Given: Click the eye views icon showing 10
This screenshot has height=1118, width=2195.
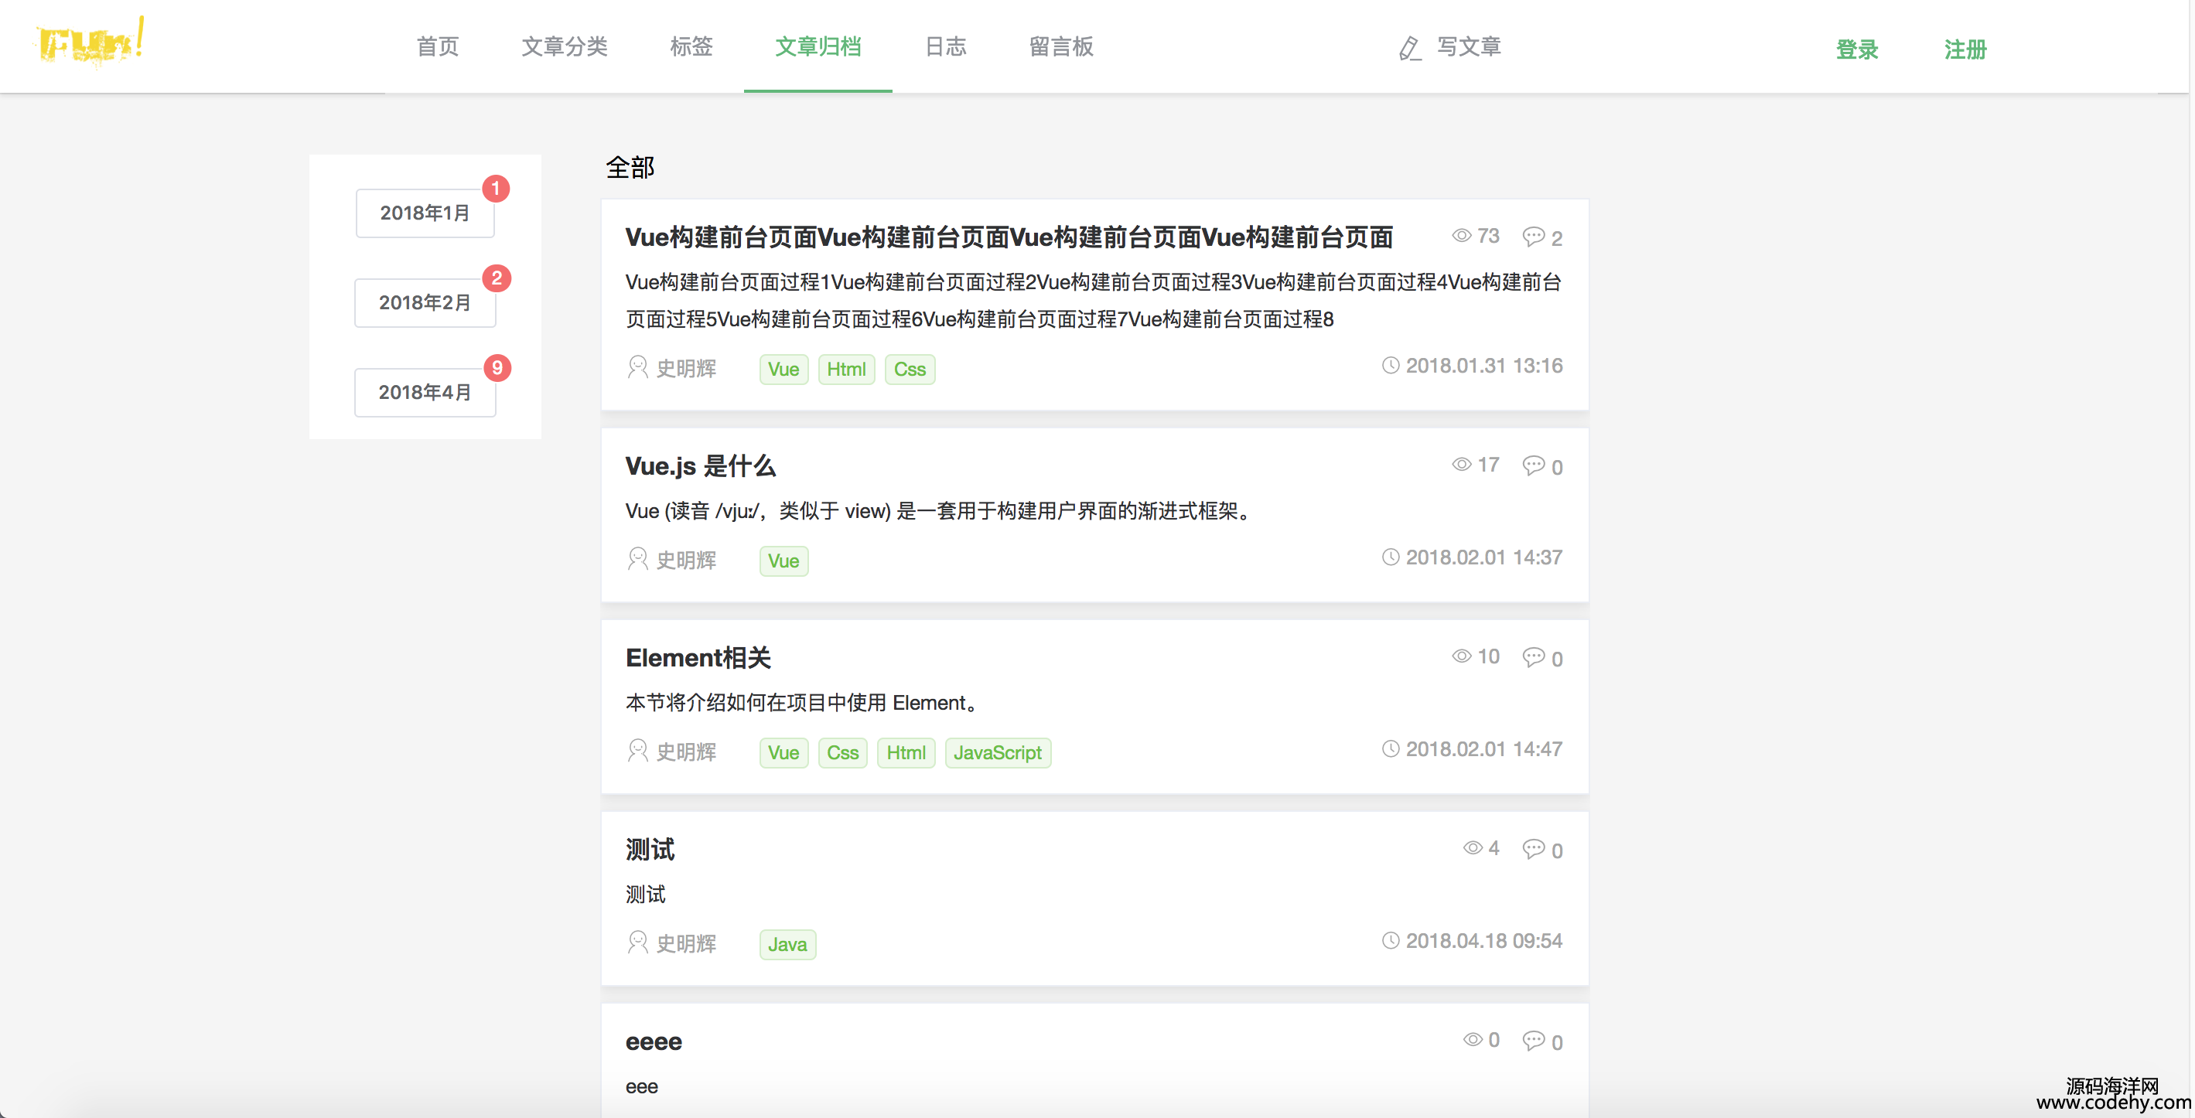Looking at the screenshot, I should click(x=1461, y=656).
